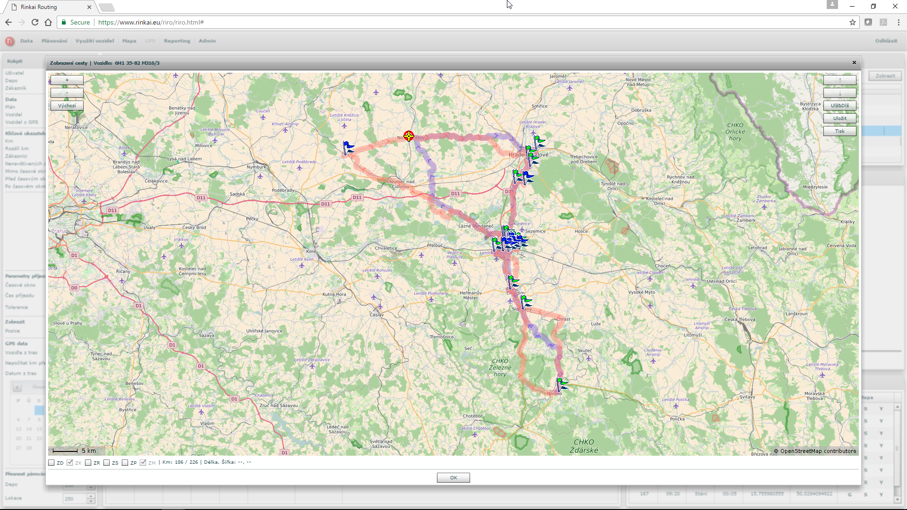Toggle the ZR checkbox

coord(88,463)
